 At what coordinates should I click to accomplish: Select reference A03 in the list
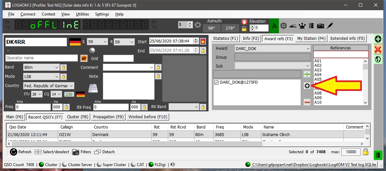coord(318,70)
